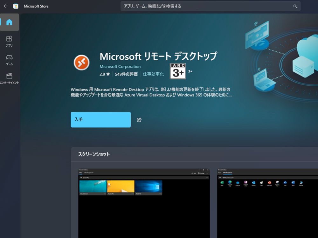Open the Home sidebar tab
Image resolution: width=318 pixels, height=238 pixels.
[x=9, y=22]
